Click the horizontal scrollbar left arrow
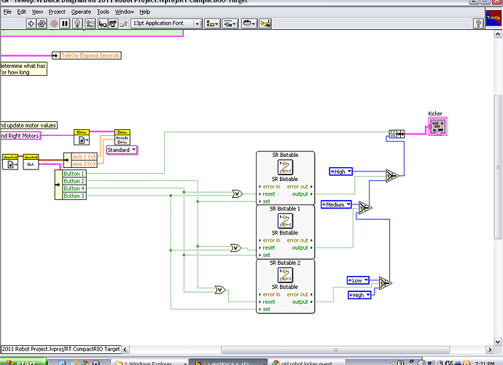Screen dimensions: 503x365 click(125, 350)
